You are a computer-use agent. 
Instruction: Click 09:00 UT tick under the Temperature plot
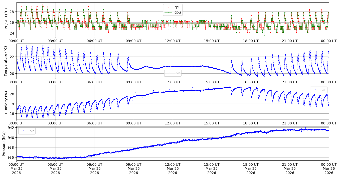click(x=133, y=82)
